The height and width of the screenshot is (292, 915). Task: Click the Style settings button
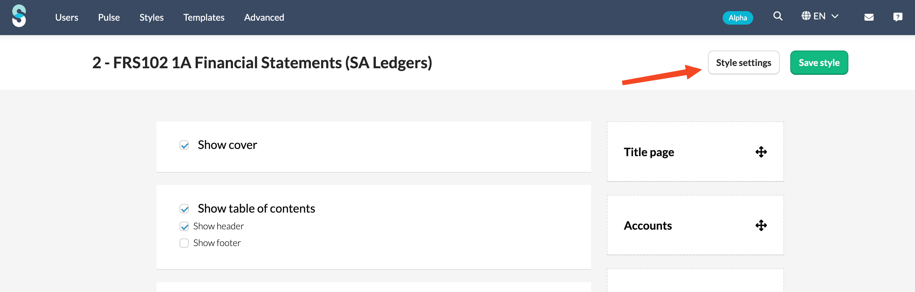[x=743, y=63]
